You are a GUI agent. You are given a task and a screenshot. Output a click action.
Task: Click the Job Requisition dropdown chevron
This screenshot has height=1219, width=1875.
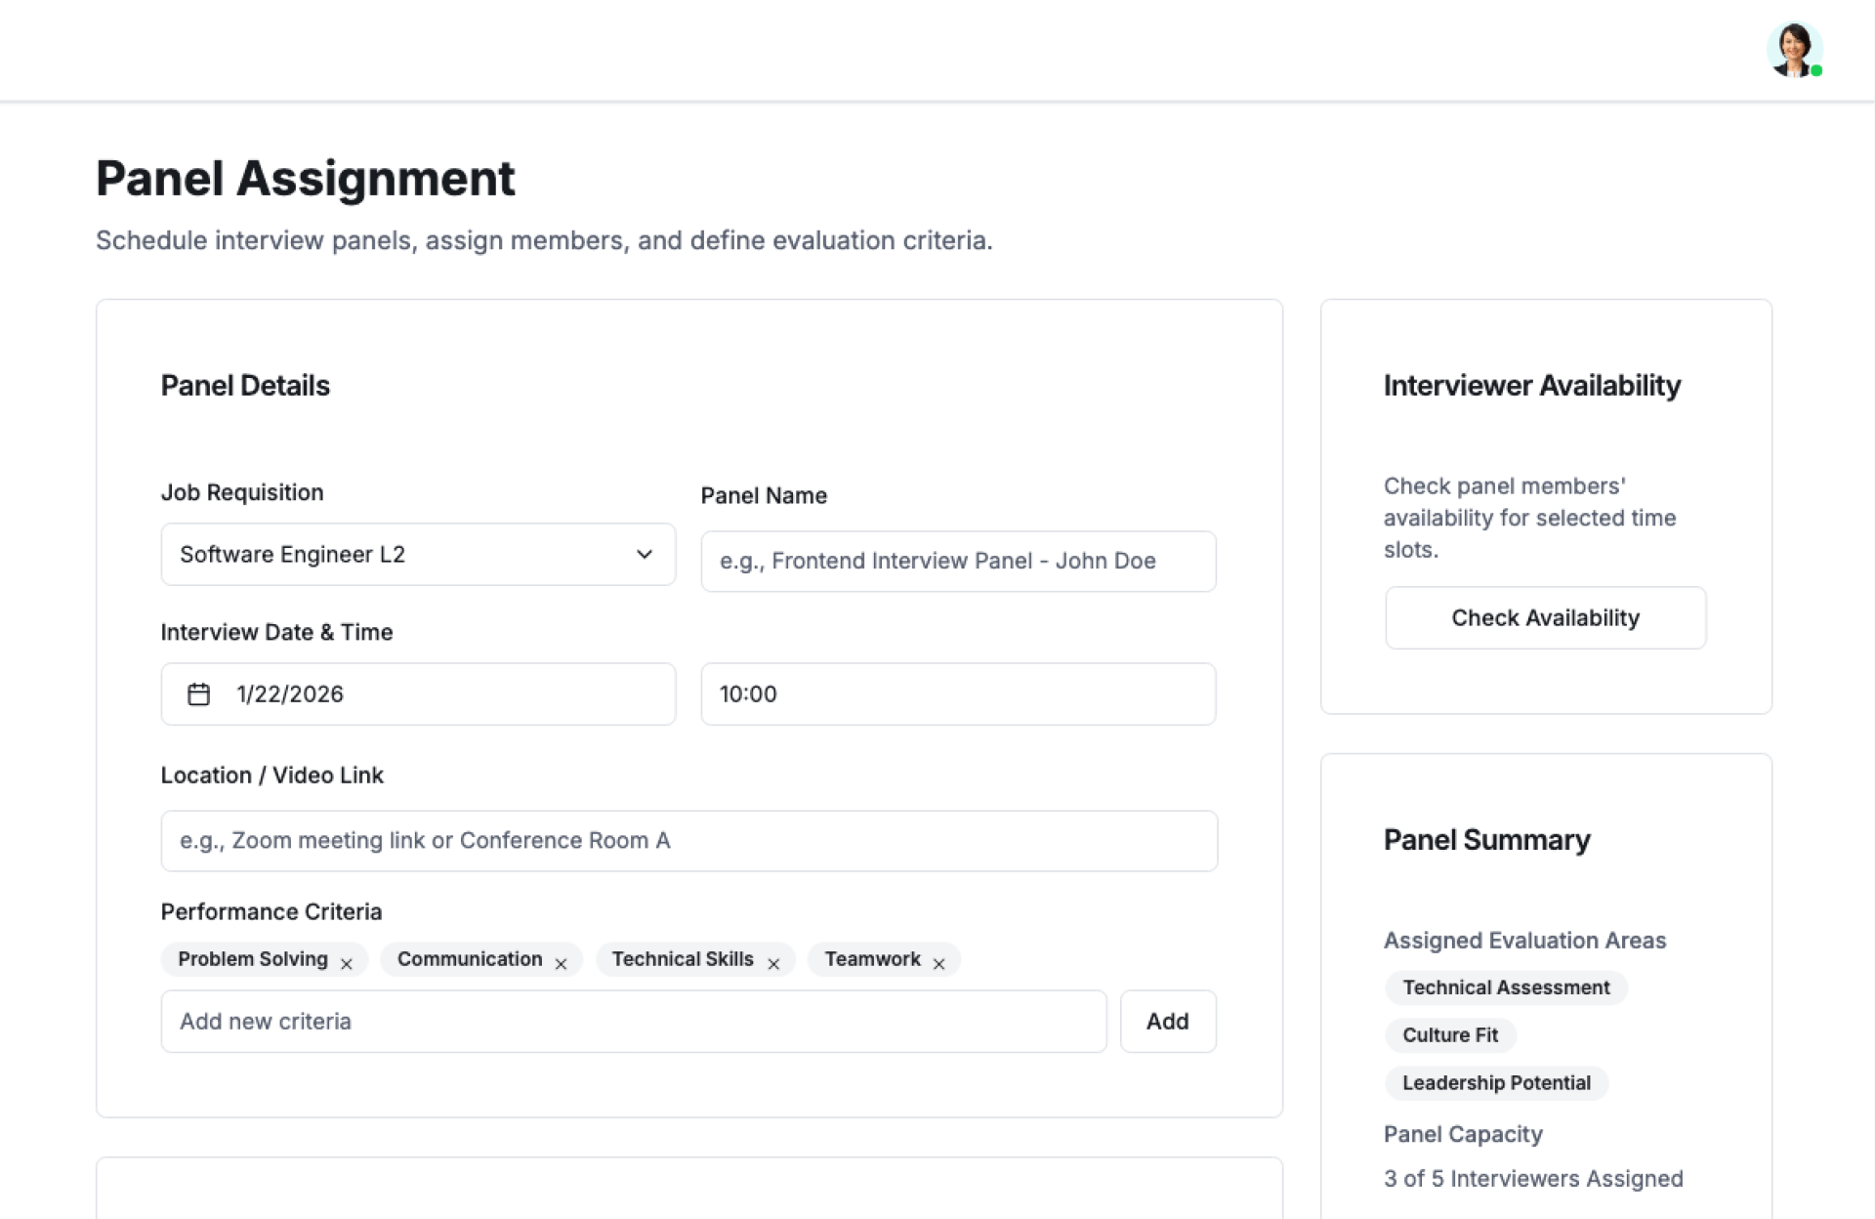(x=644, y=554)
